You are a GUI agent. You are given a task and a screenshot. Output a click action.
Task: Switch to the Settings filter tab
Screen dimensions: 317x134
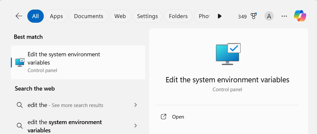(147, 16)
